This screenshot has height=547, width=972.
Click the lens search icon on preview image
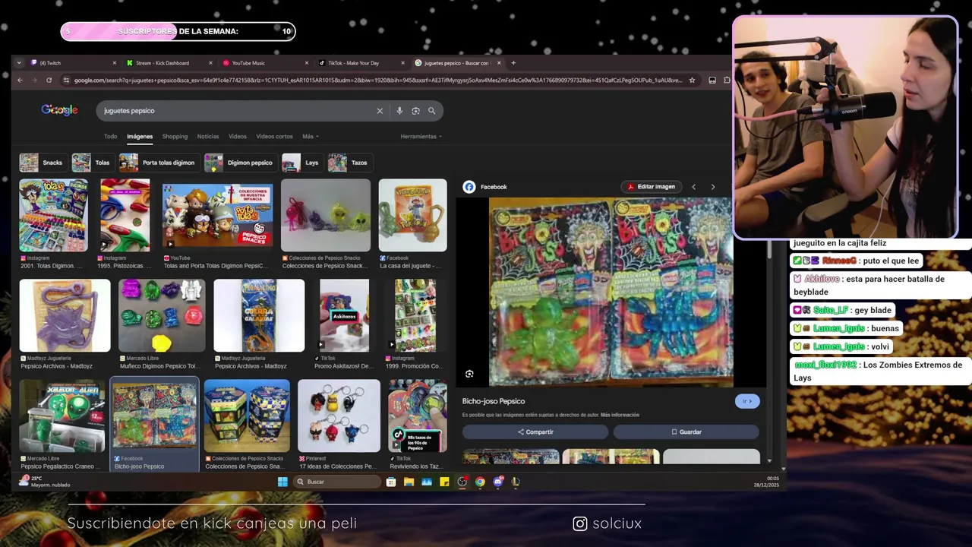click(x=469, y=374)
